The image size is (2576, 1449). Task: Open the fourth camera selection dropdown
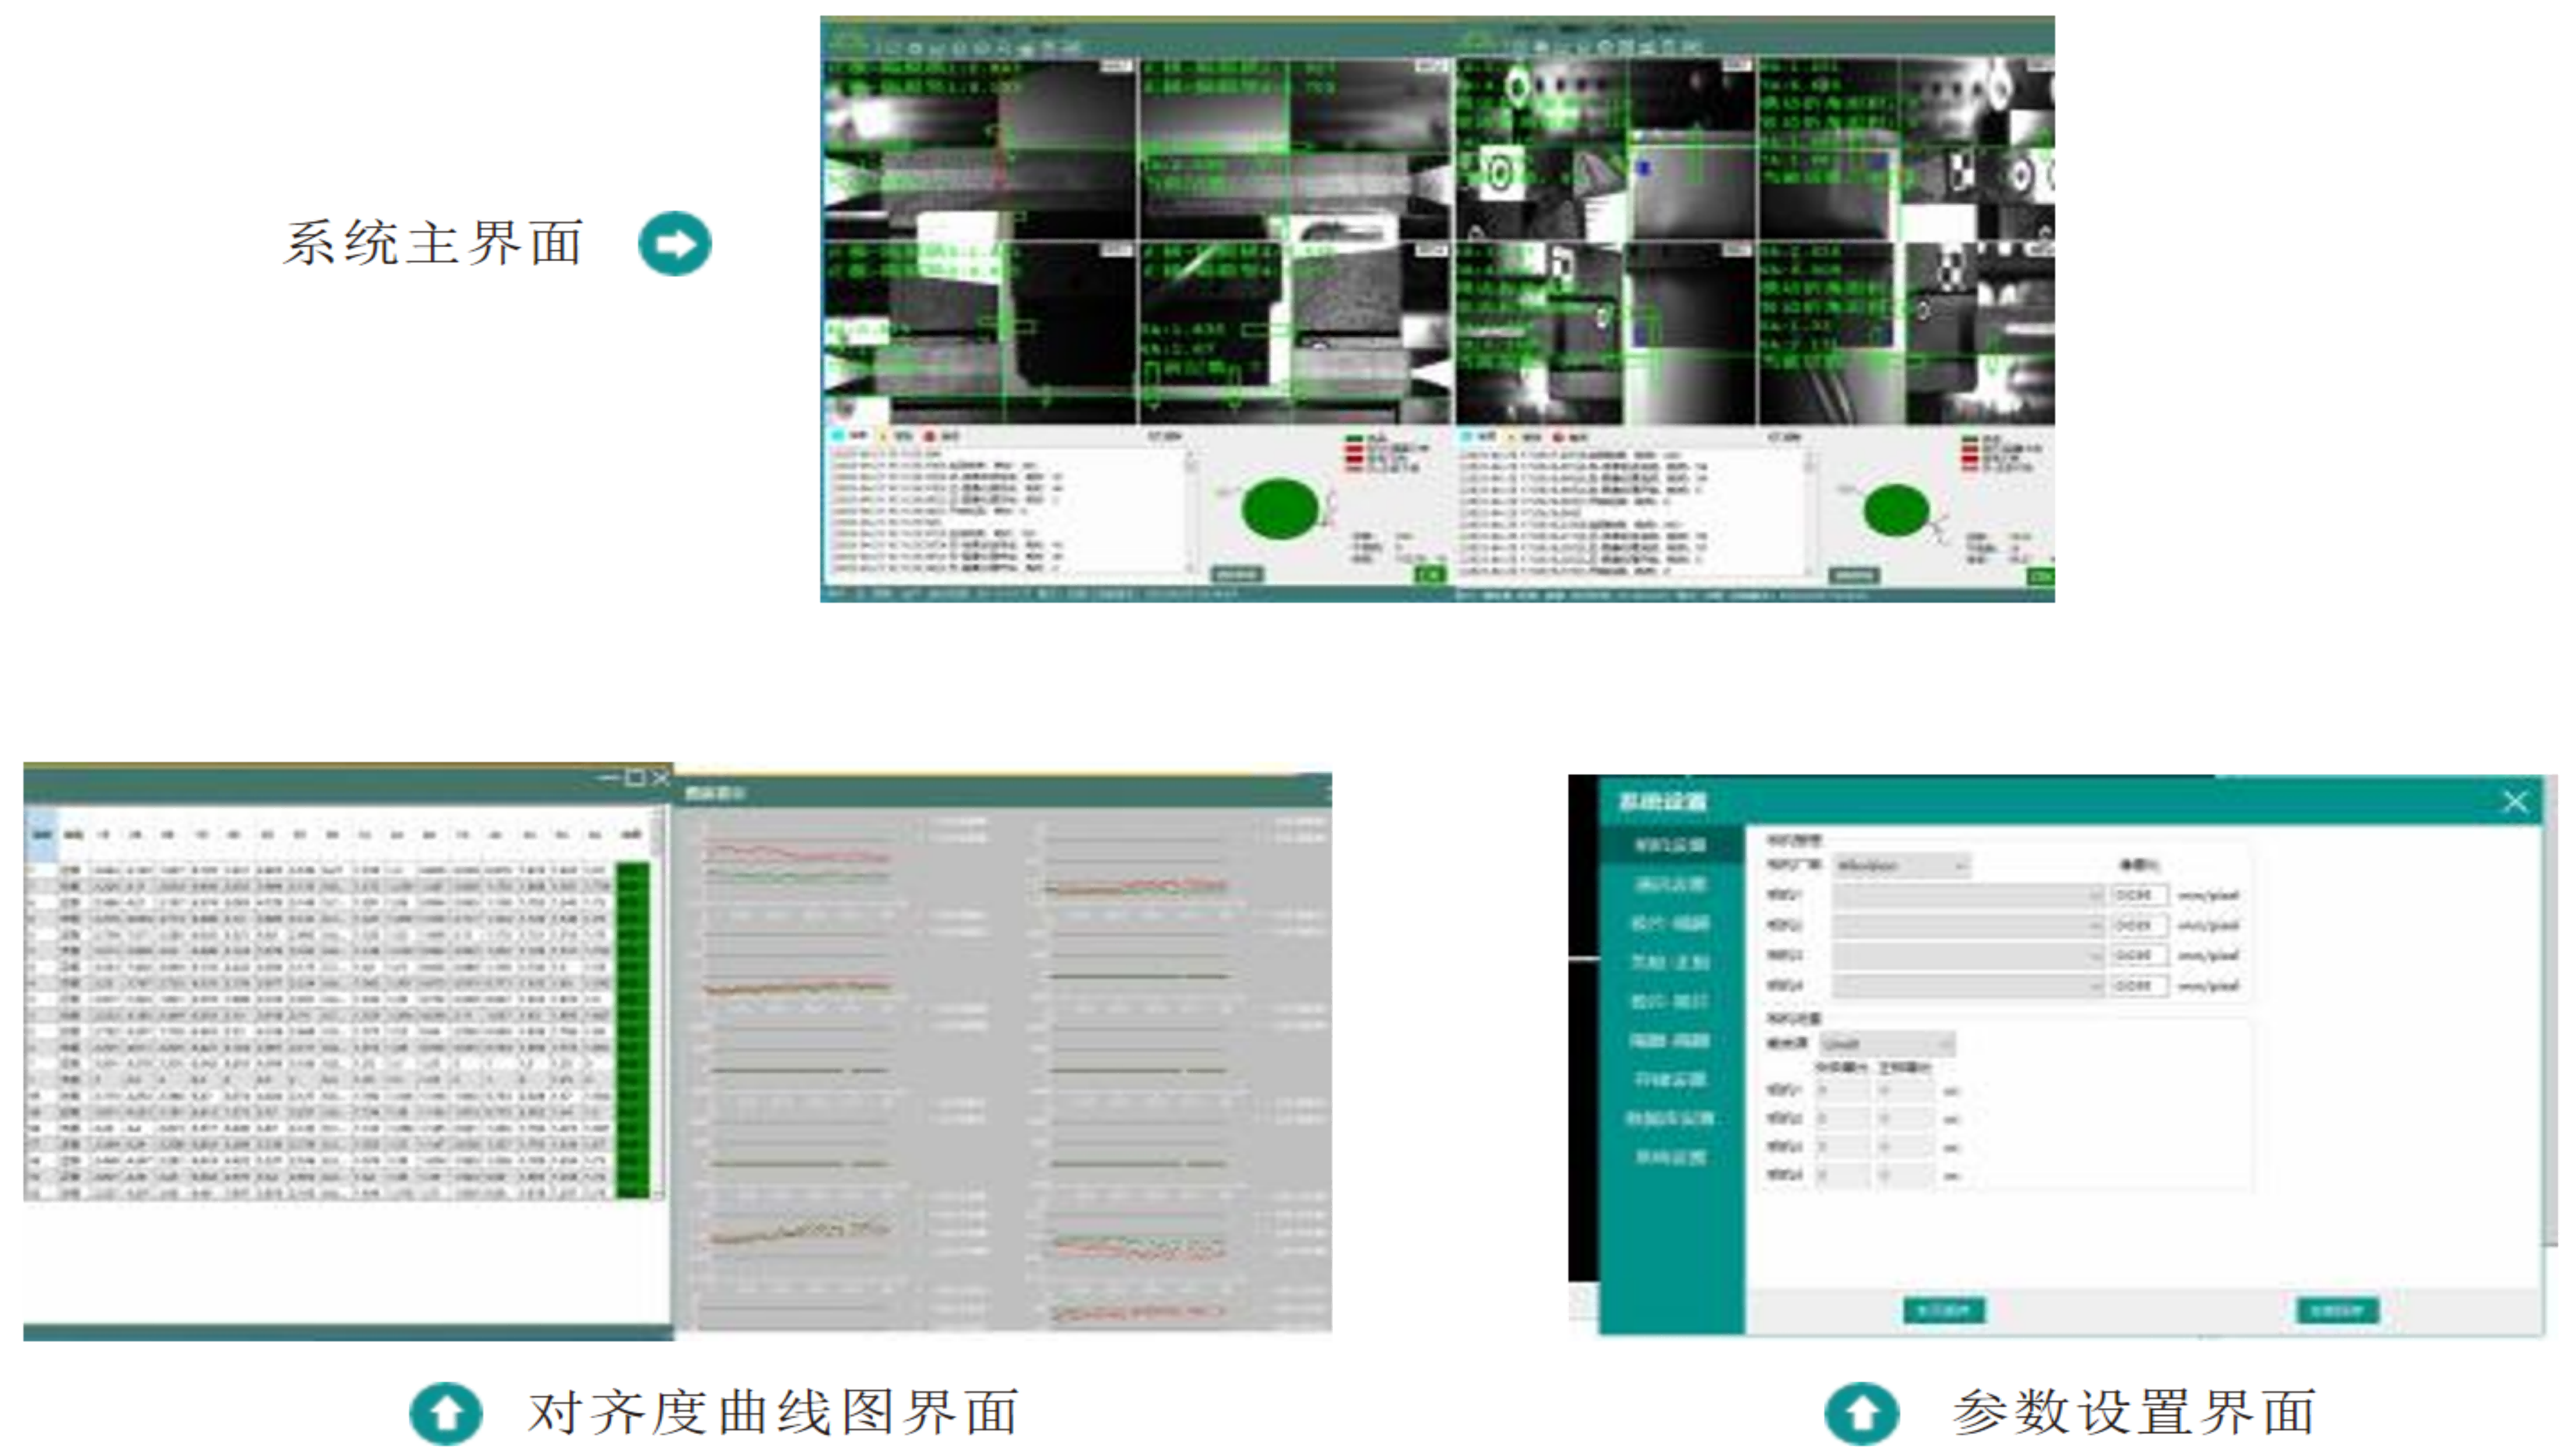[x=1968, y=986]
